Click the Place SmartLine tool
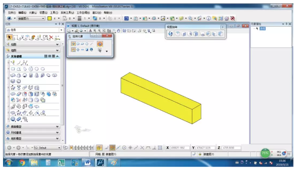 [13, 63]
